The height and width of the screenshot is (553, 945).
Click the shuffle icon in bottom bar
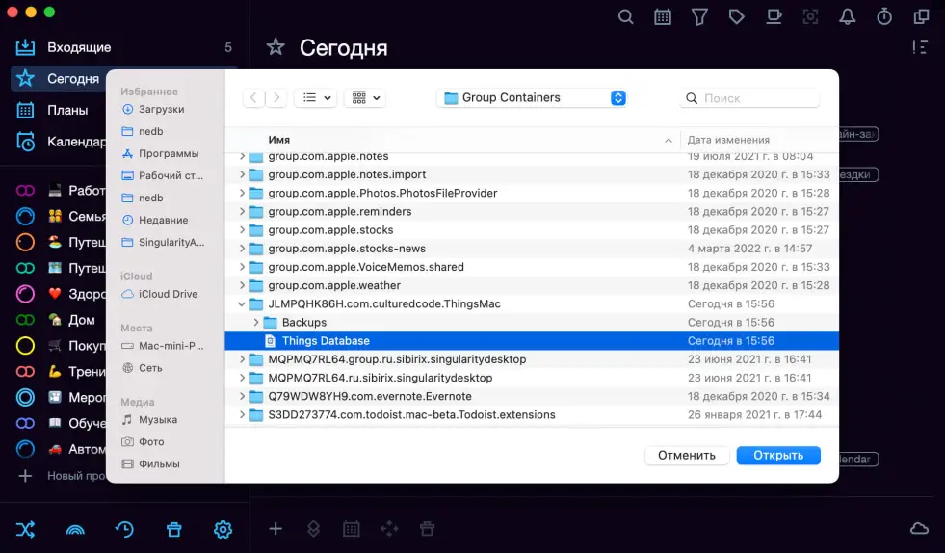click(25, 529)
